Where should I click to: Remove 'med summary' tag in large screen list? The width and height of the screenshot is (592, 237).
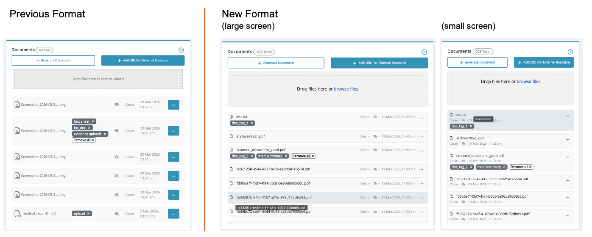(286, 156)
